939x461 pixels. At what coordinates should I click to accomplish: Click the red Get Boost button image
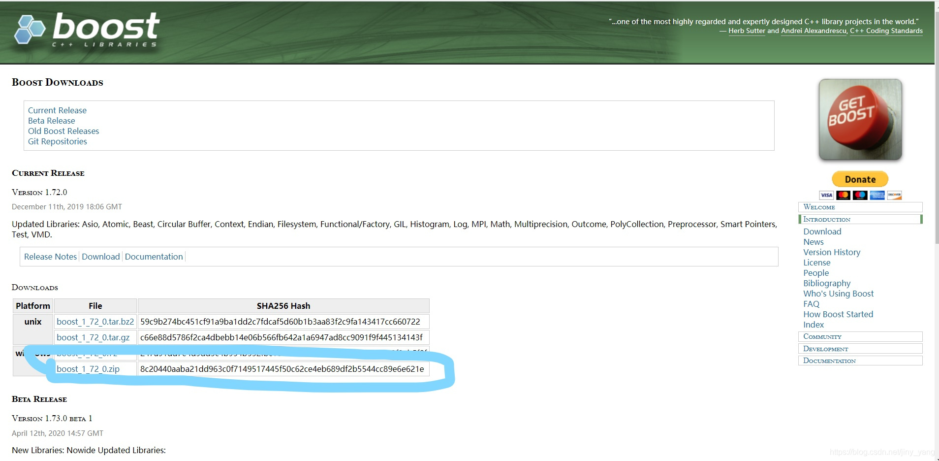tap(860, 120)
